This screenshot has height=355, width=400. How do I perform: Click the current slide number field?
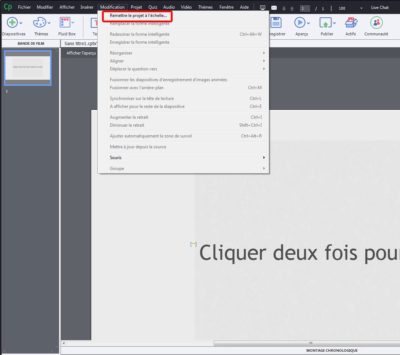pyautogui.click(x=305, y=8)
